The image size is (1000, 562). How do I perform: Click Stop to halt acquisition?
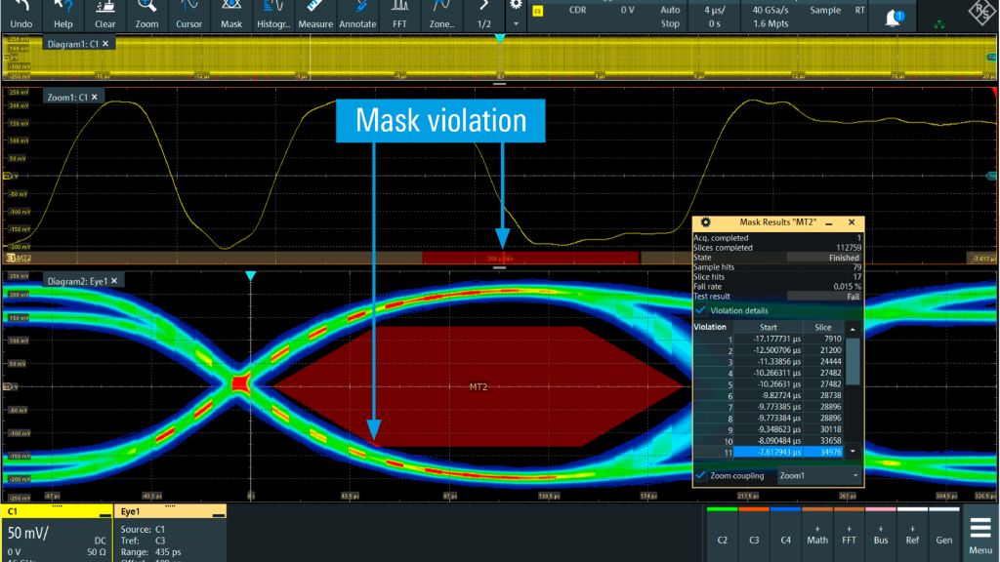tap(670, 22)
